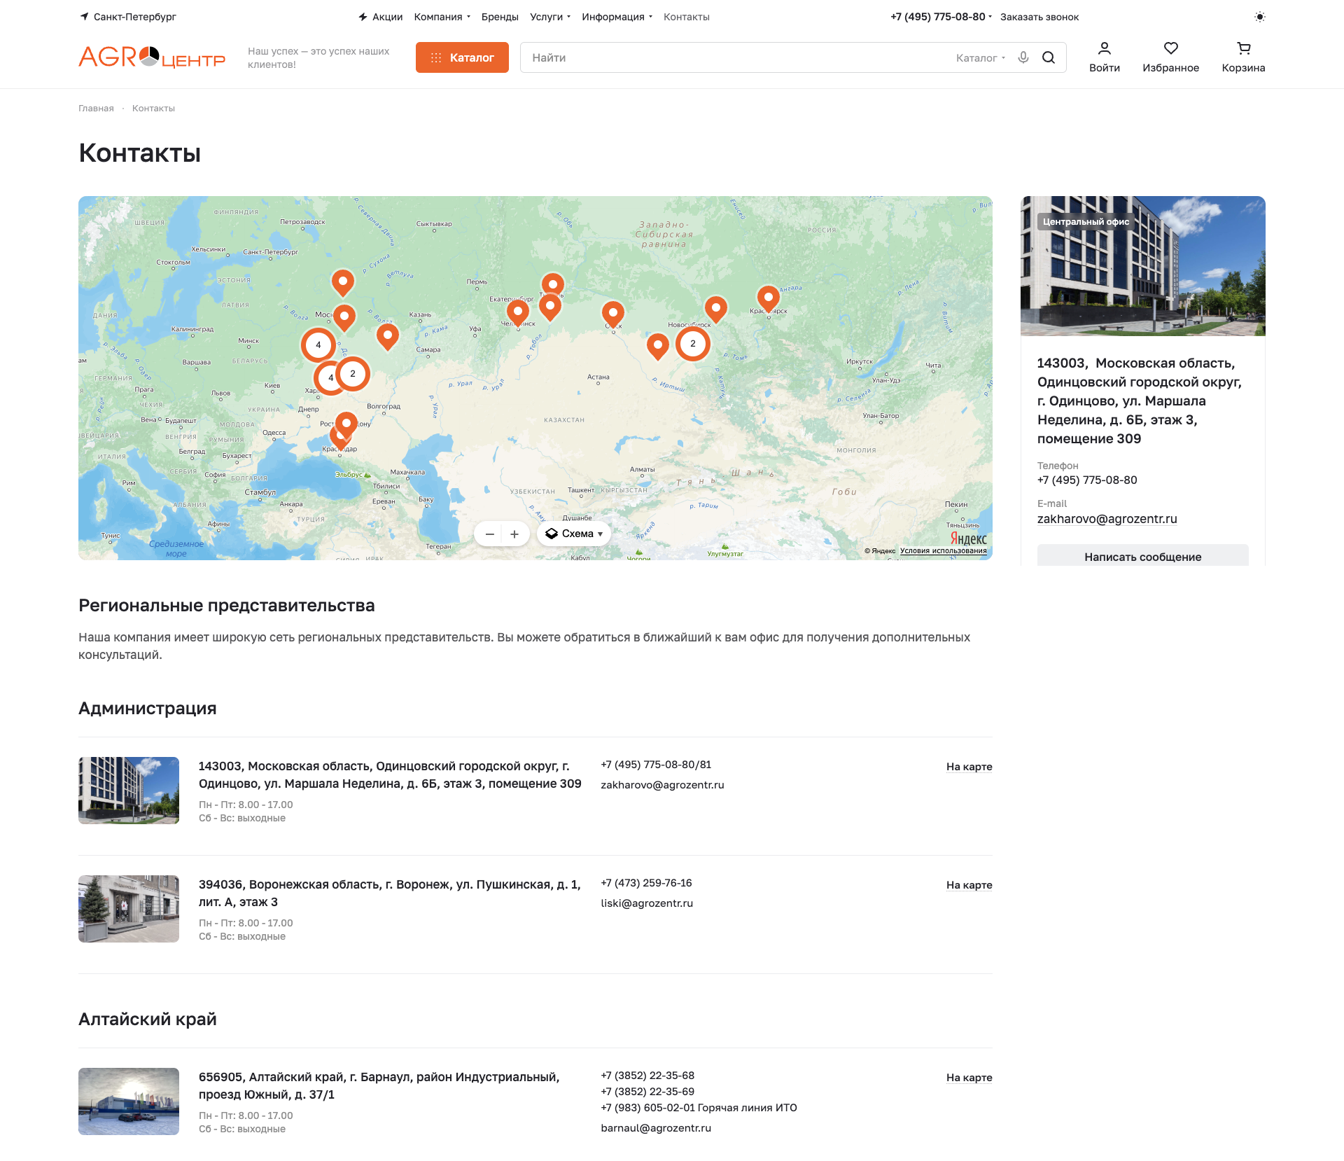Click the search magnifier icon
This screenshot has width=1344, height=1161.
pos(1049,57)
